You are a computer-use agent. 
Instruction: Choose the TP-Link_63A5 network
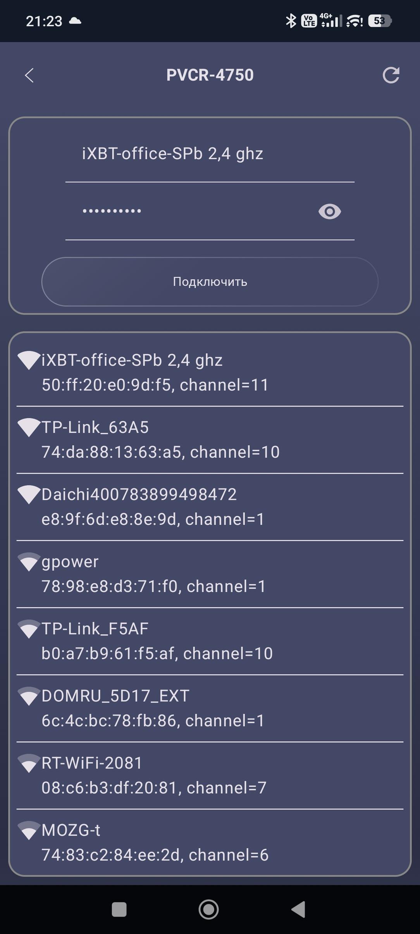point(210,440)
